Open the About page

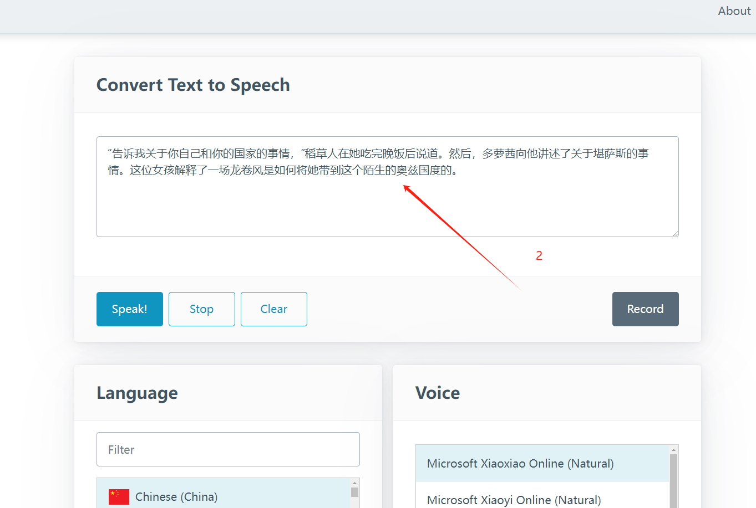pos(733,11)
